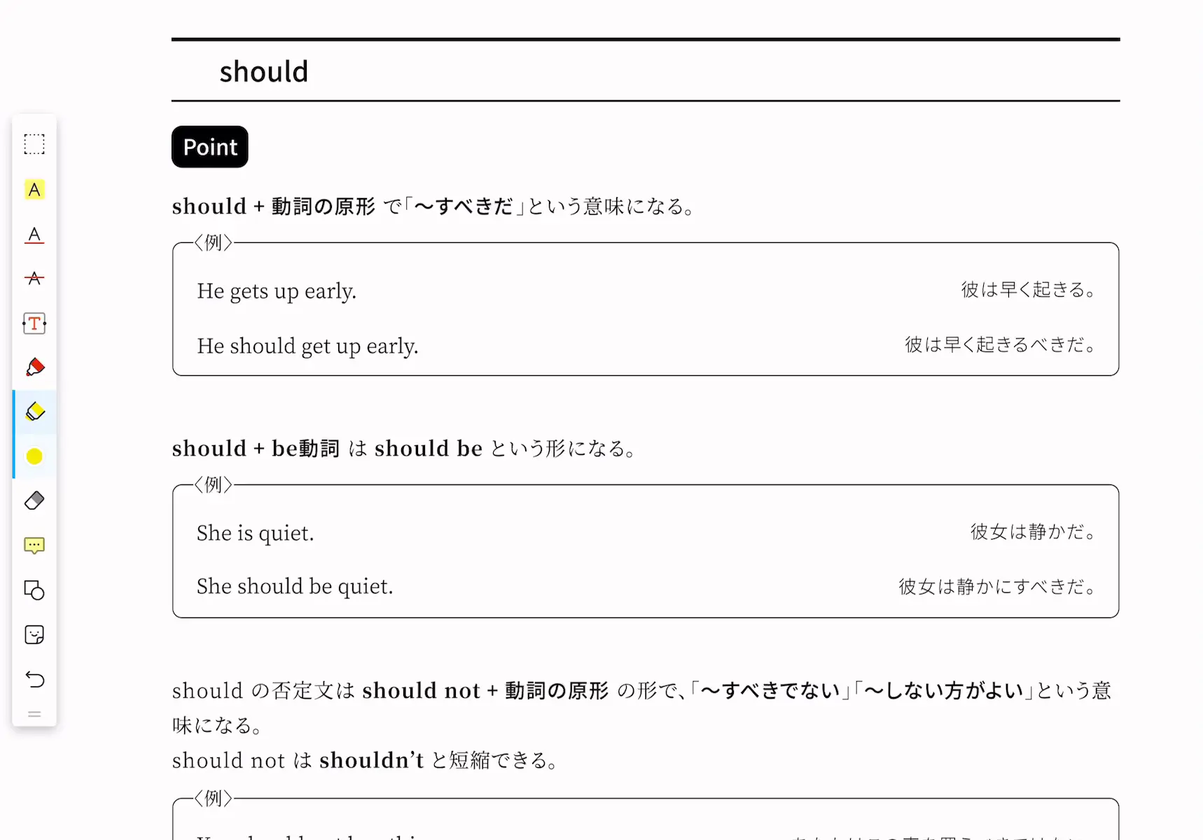Add a comment note annotation

(34, 545)
